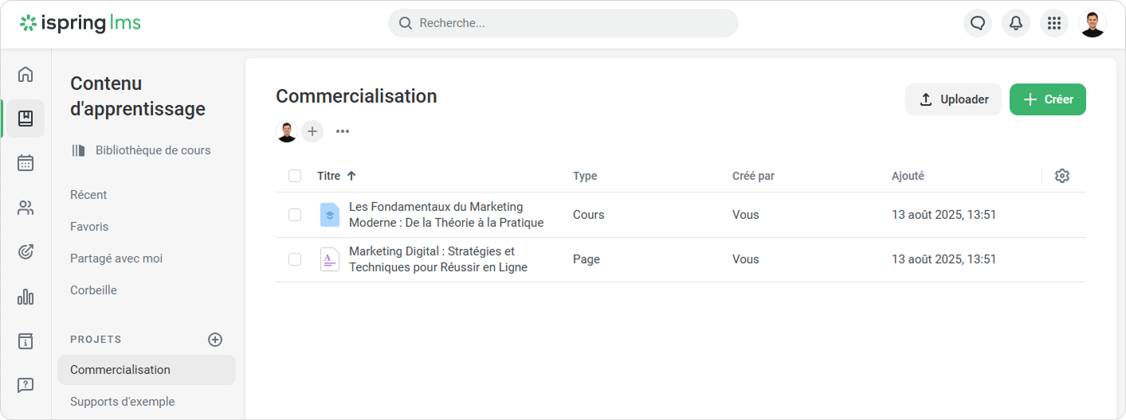Select the checkbox for Marketing Digital page
The image size is (1126, 420).
295,259
